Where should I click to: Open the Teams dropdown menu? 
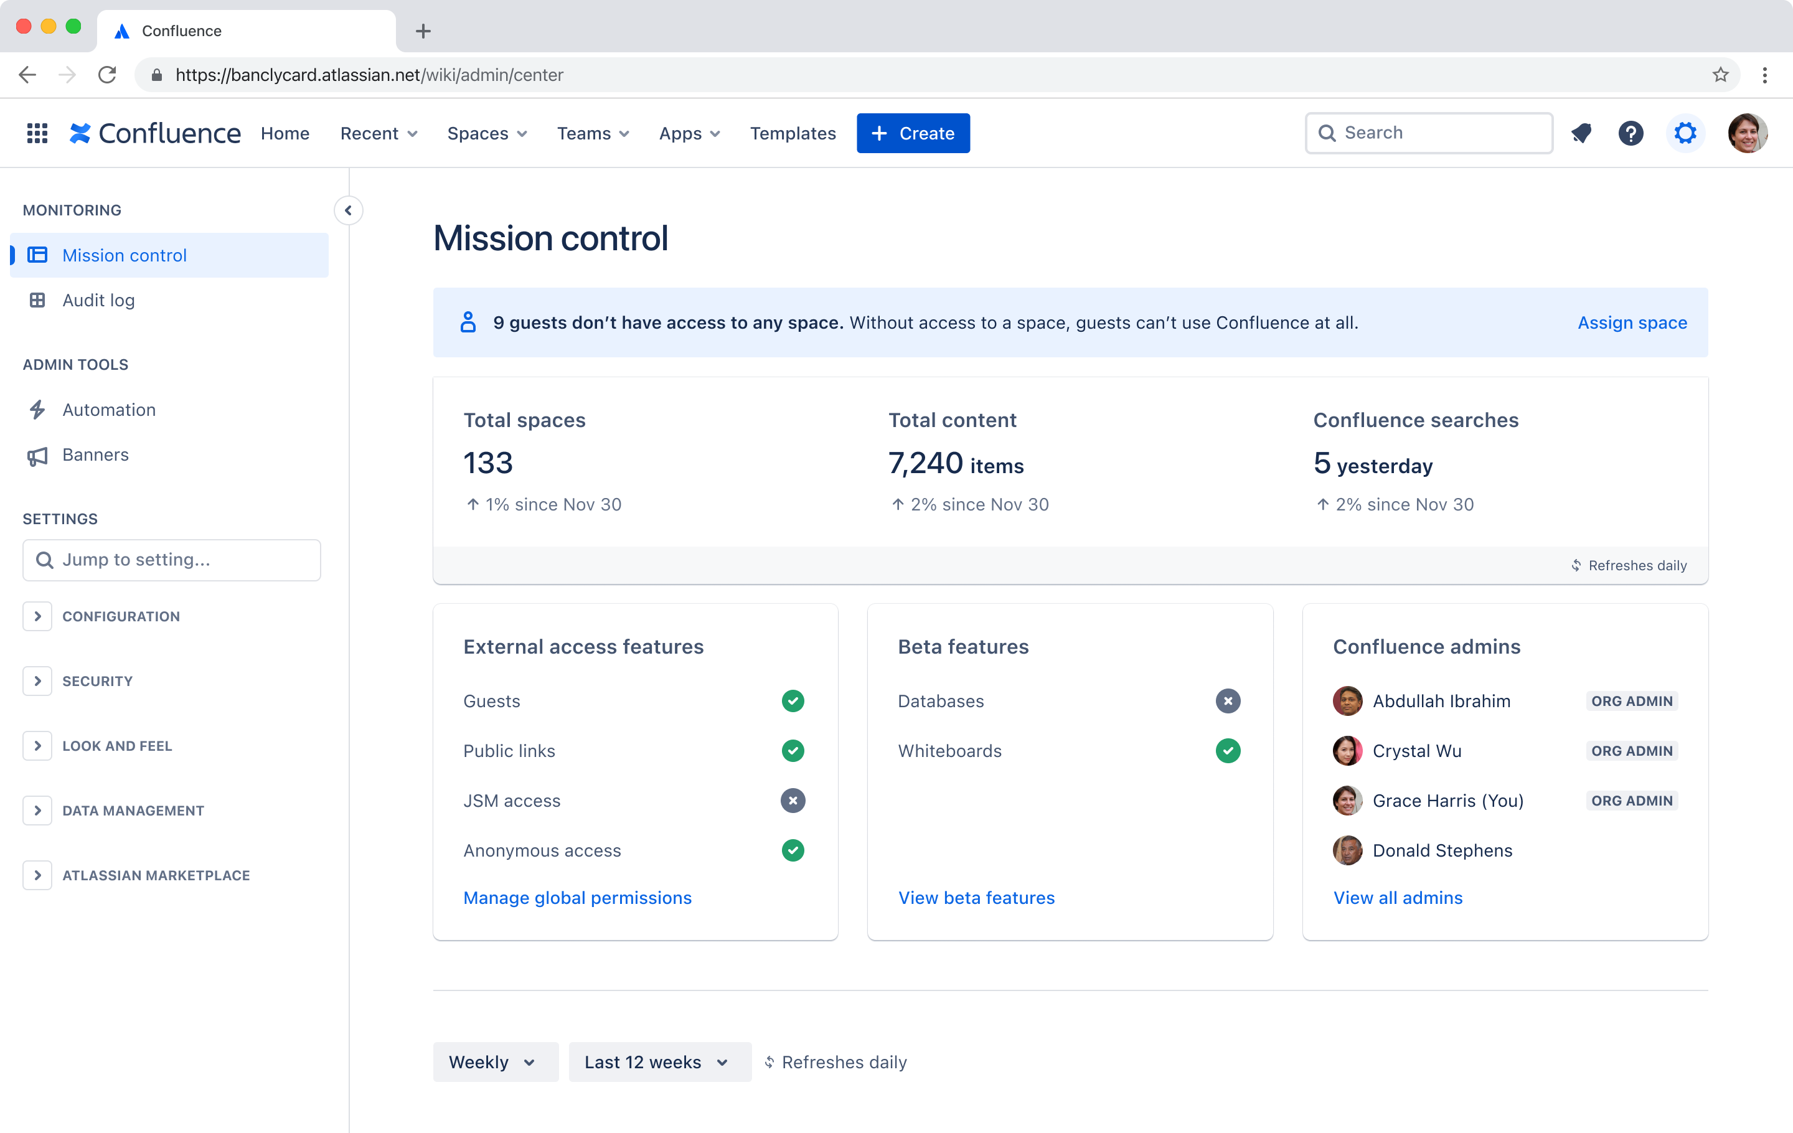coord(593,133)
